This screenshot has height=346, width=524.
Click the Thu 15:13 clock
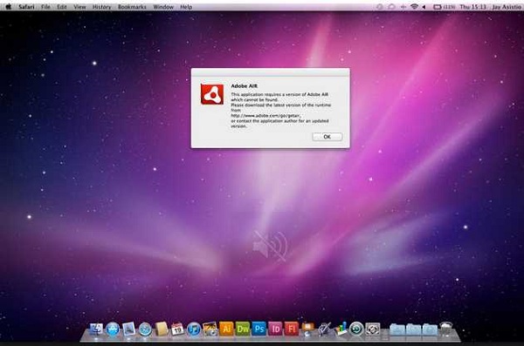point(472,7)
